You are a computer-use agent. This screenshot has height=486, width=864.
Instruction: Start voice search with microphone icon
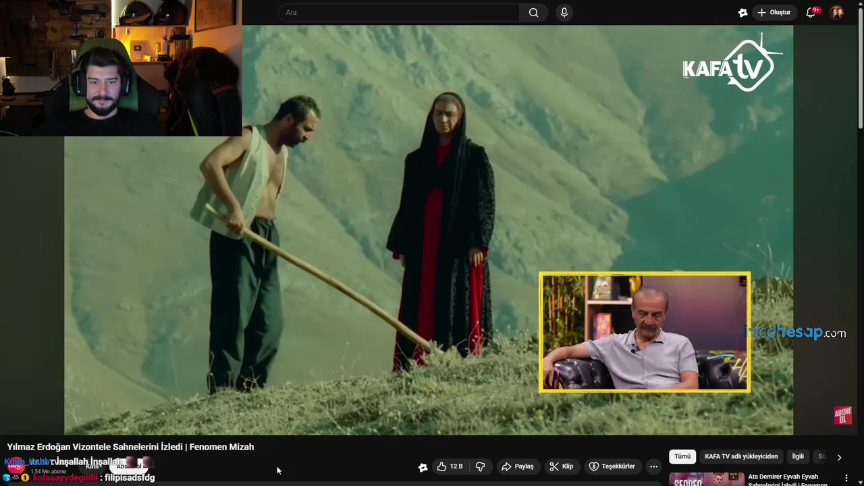point(564,12)
